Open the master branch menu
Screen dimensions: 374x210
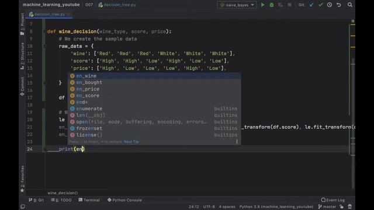(327, 206)
